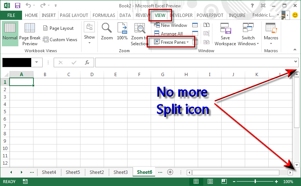
Task: Switch to the INQUIRE tab
Action: pos(237,15)
